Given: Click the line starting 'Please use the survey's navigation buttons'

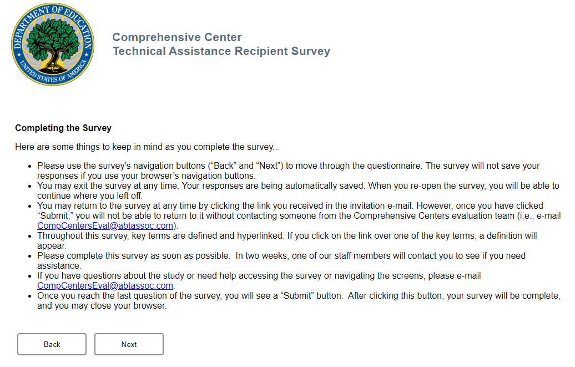Looking at the screenshot, I should coord(288,166).
